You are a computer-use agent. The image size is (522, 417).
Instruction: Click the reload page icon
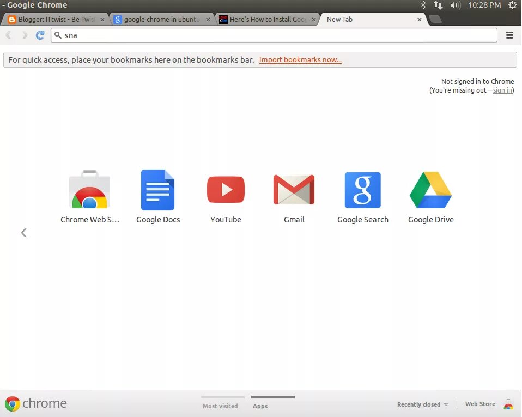tap(40, 35)
